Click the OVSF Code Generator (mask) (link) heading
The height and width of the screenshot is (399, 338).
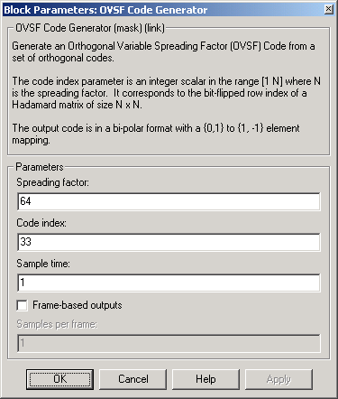point(90,28)
